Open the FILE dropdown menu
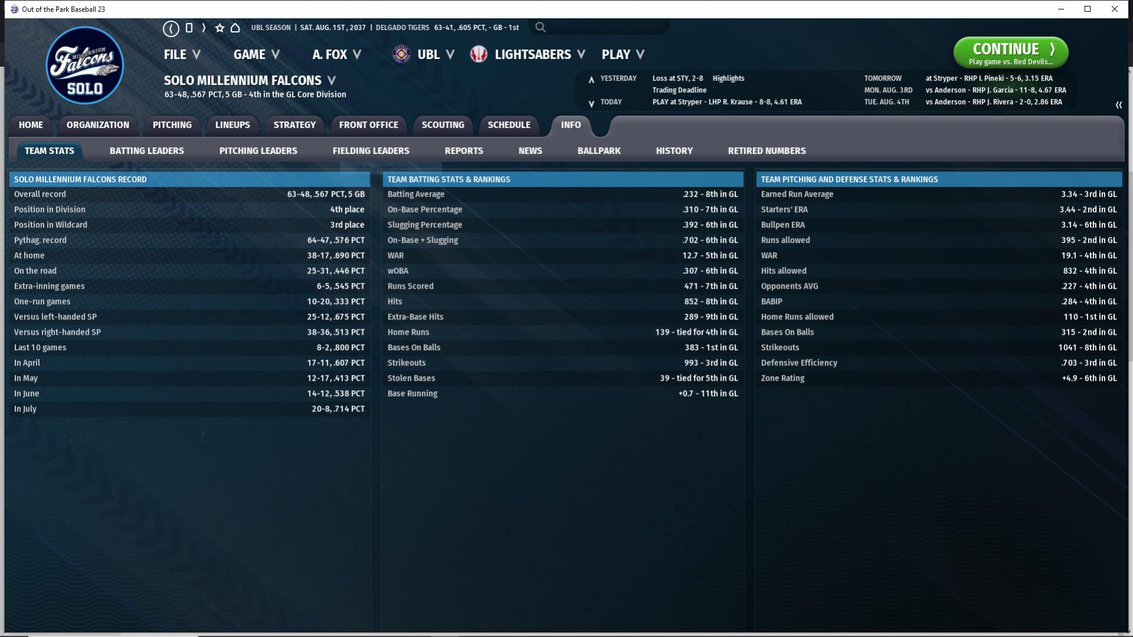Image resolution: width=1133 pixels, height=637 pixels. tap(182, 54)
